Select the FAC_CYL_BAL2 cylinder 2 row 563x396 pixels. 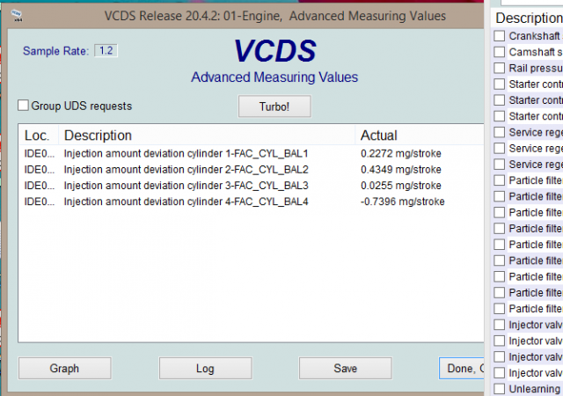point(186,169)
